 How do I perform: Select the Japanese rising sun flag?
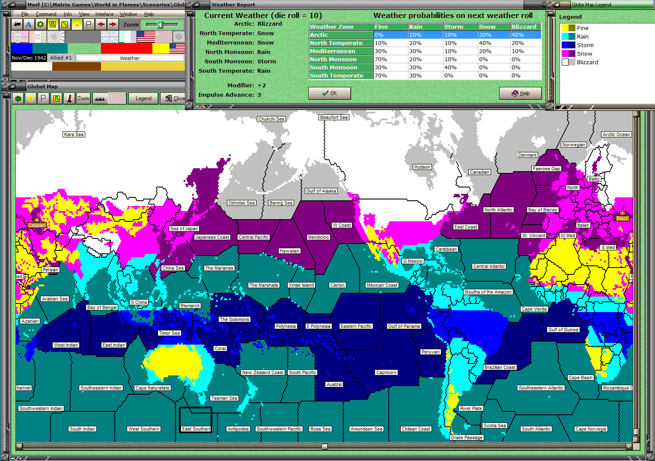56,37
